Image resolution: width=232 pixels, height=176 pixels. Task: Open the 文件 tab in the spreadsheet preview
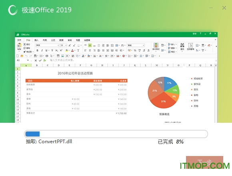point(19,40)
